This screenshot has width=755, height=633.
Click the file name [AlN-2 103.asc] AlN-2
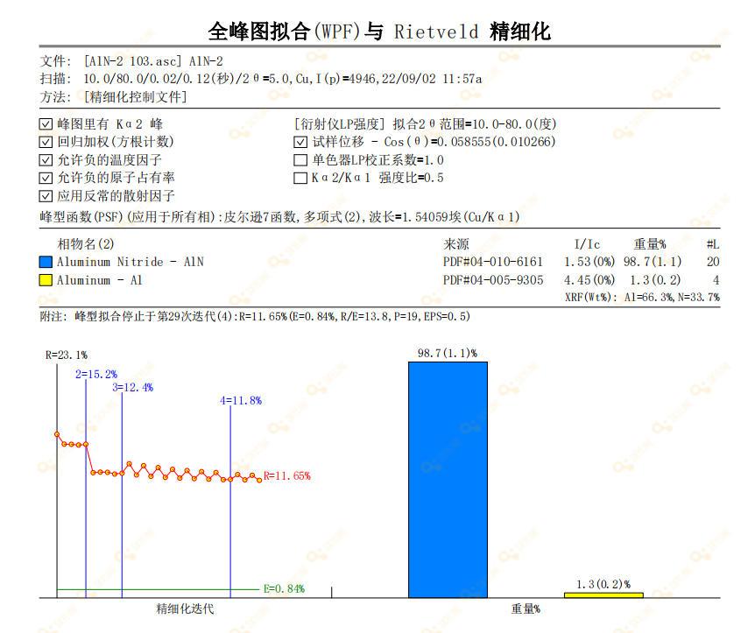pyautogui.click(x=153, y=61)
